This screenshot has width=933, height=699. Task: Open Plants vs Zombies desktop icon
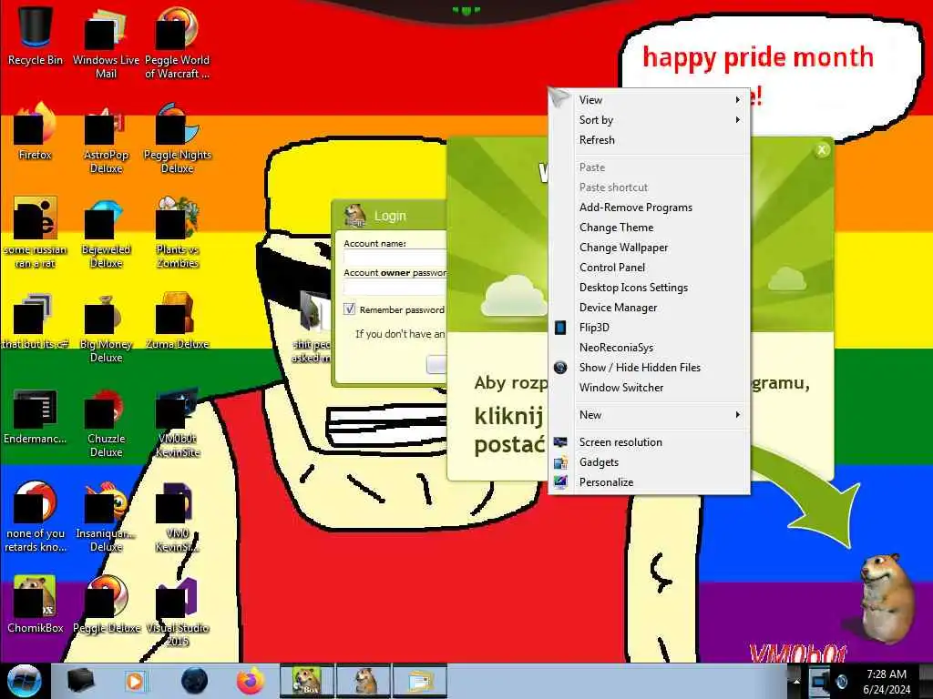click(178, 233)
